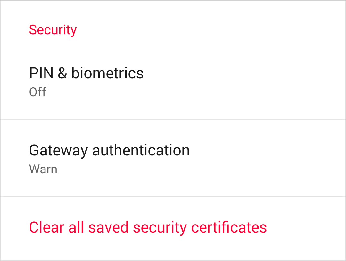Image resolution: width=346 pixels, height=261 pixels.
Task: Enable PIN & biometrics, currently Off
Action: [x=173, y=82]
